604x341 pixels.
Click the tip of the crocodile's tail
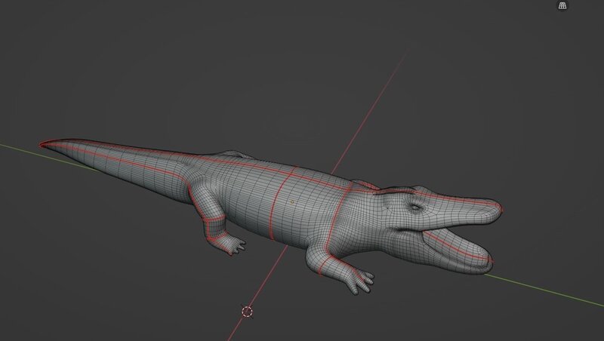coord(44,144)
